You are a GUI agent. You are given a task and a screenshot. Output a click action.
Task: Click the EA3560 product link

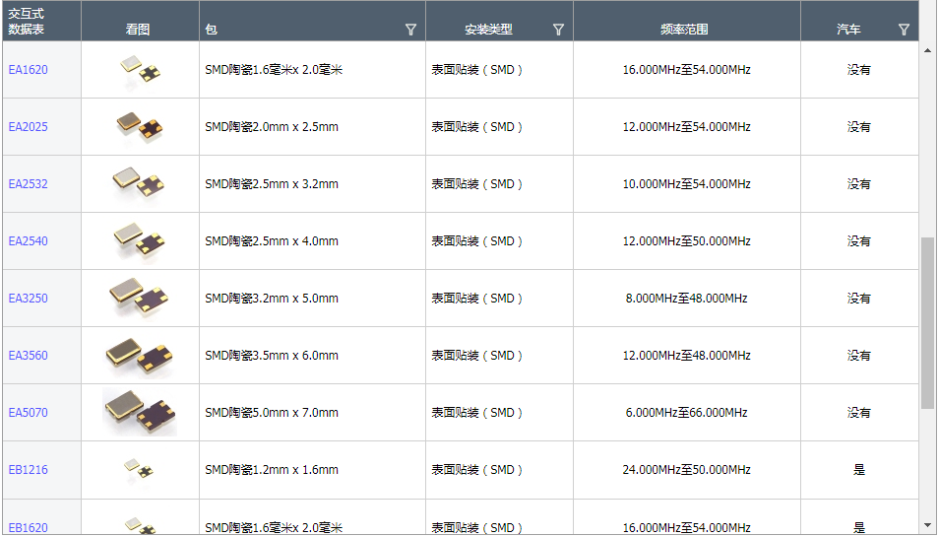[28, 356]
